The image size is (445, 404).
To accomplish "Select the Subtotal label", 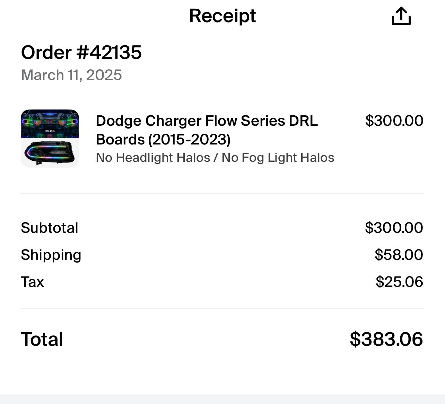I will [50, 228].
